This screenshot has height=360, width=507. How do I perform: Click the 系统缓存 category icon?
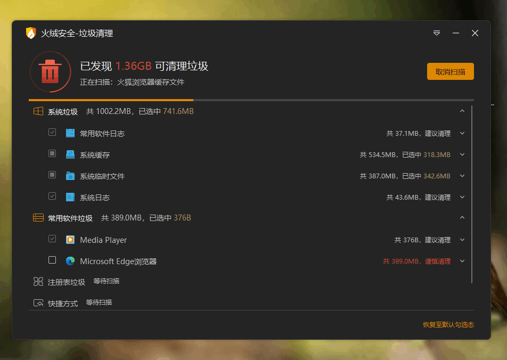[70, 154]
